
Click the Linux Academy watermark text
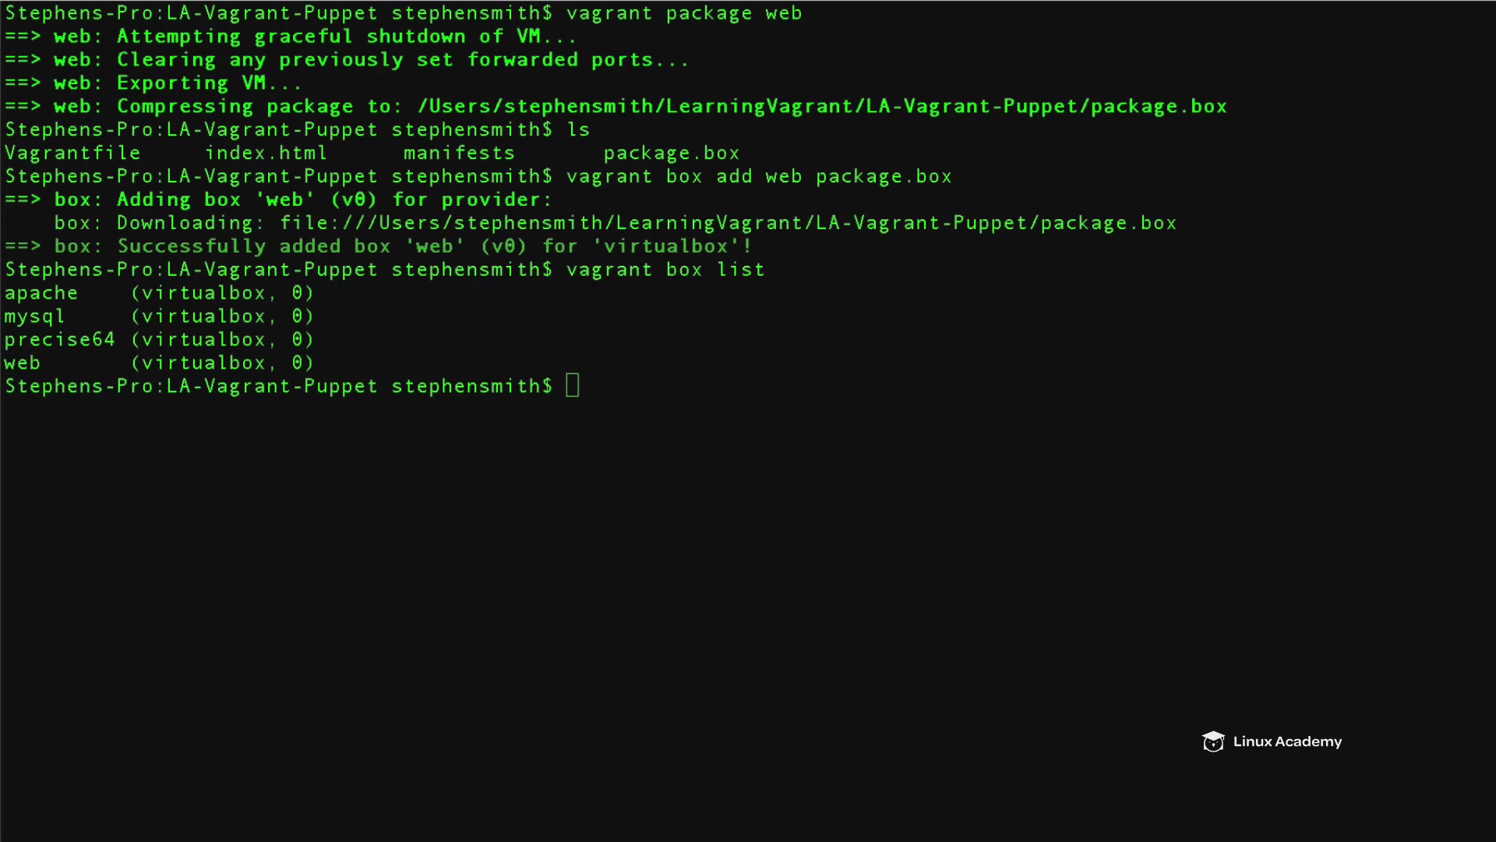point(1287,741)
